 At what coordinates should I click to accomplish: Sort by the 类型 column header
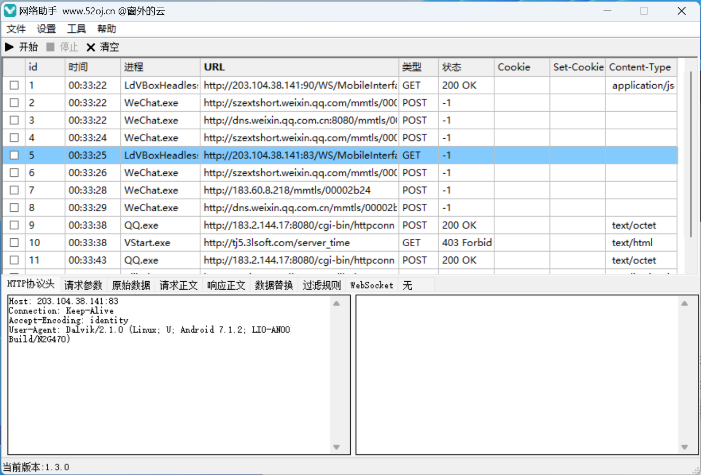(419, 67)
